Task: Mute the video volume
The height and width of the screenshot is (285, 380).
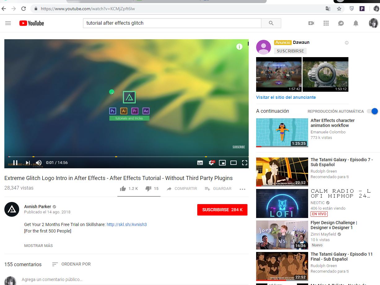Action: (39, 163)
